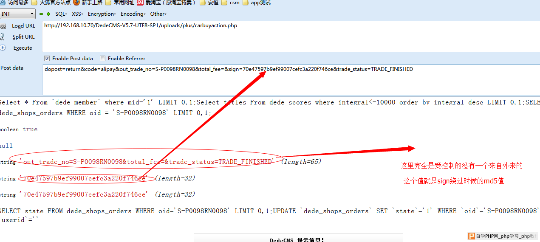Click the Load URL button label
The height and width of the screenshot is (242, 540).
23,26
